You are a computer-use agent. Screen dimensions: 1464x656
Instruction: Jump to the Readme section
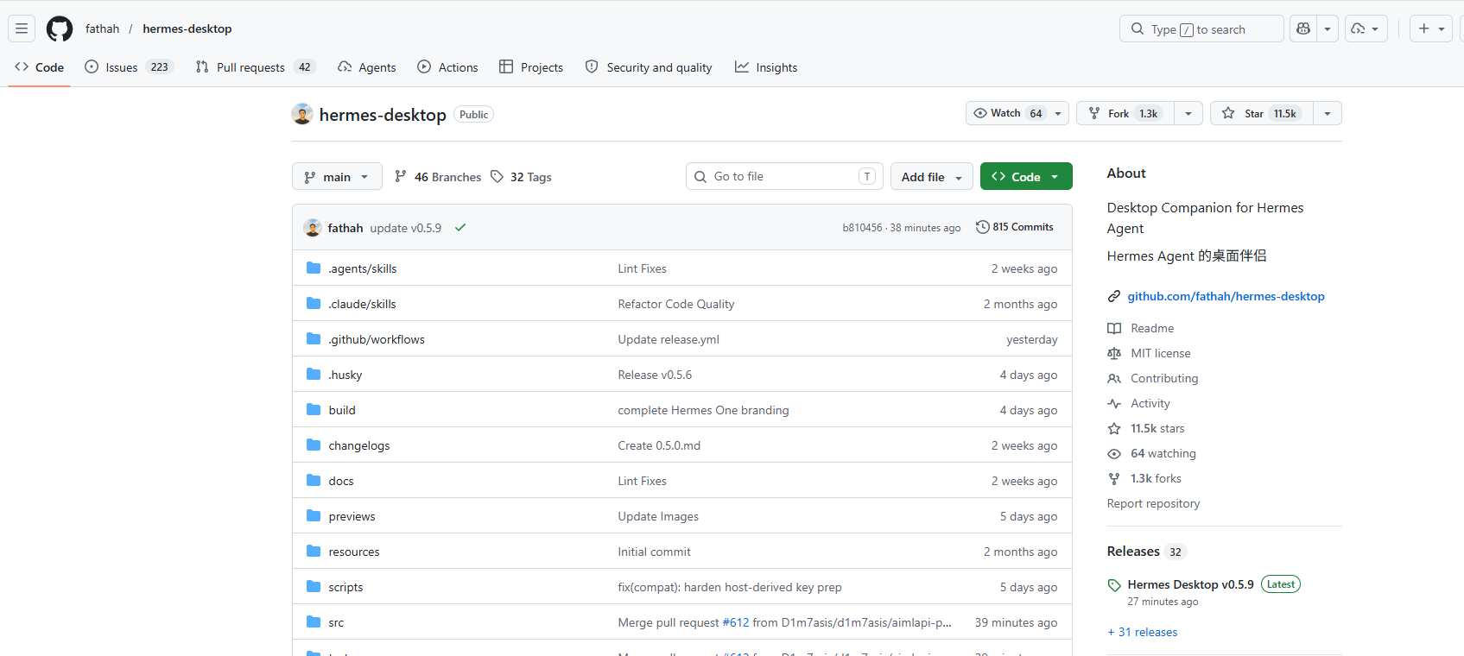(1152, 328)
